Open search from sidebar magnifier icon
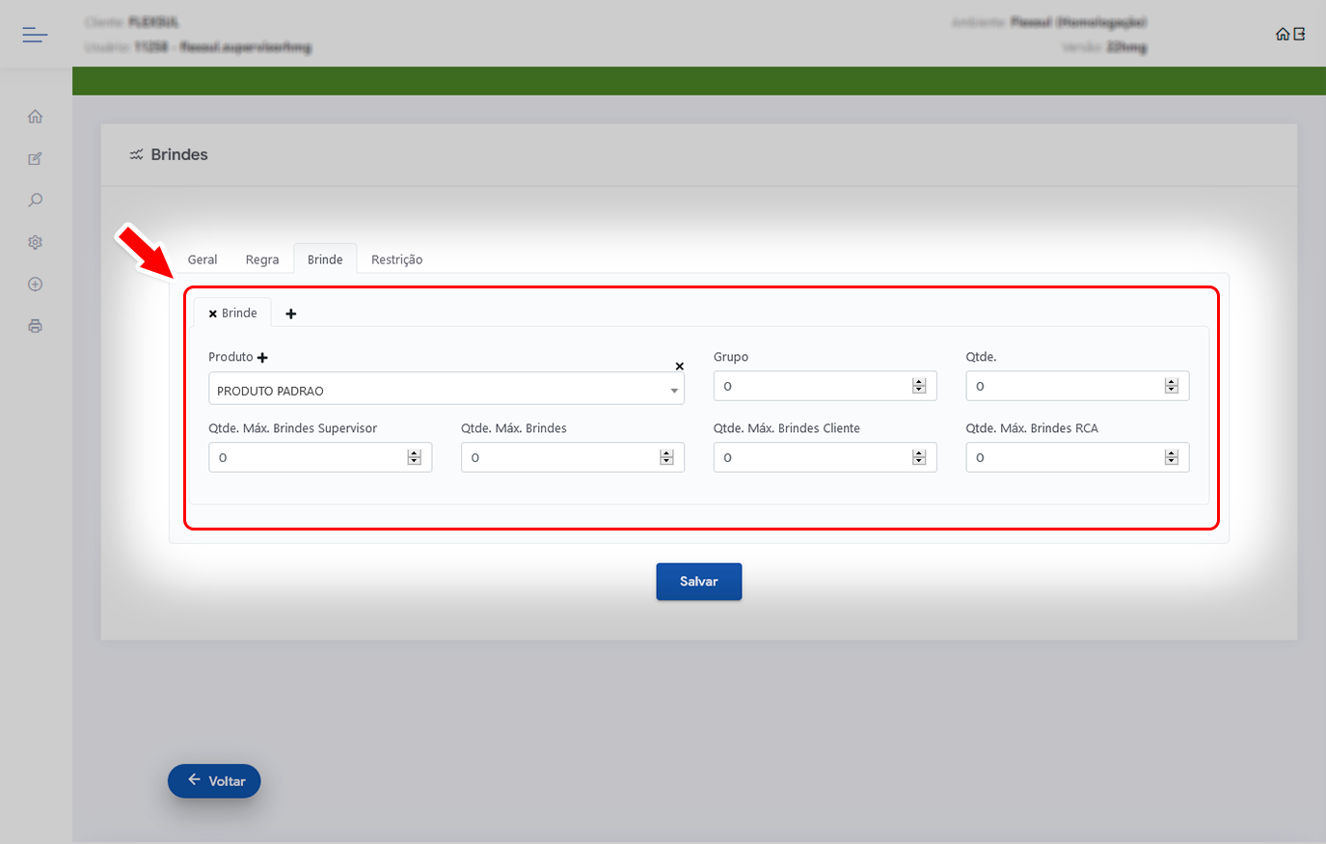 coord(36,201)
